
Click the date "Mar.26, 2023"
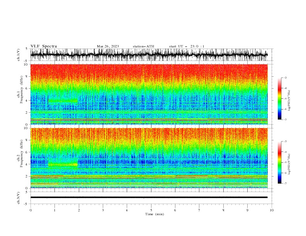point(108,46)
